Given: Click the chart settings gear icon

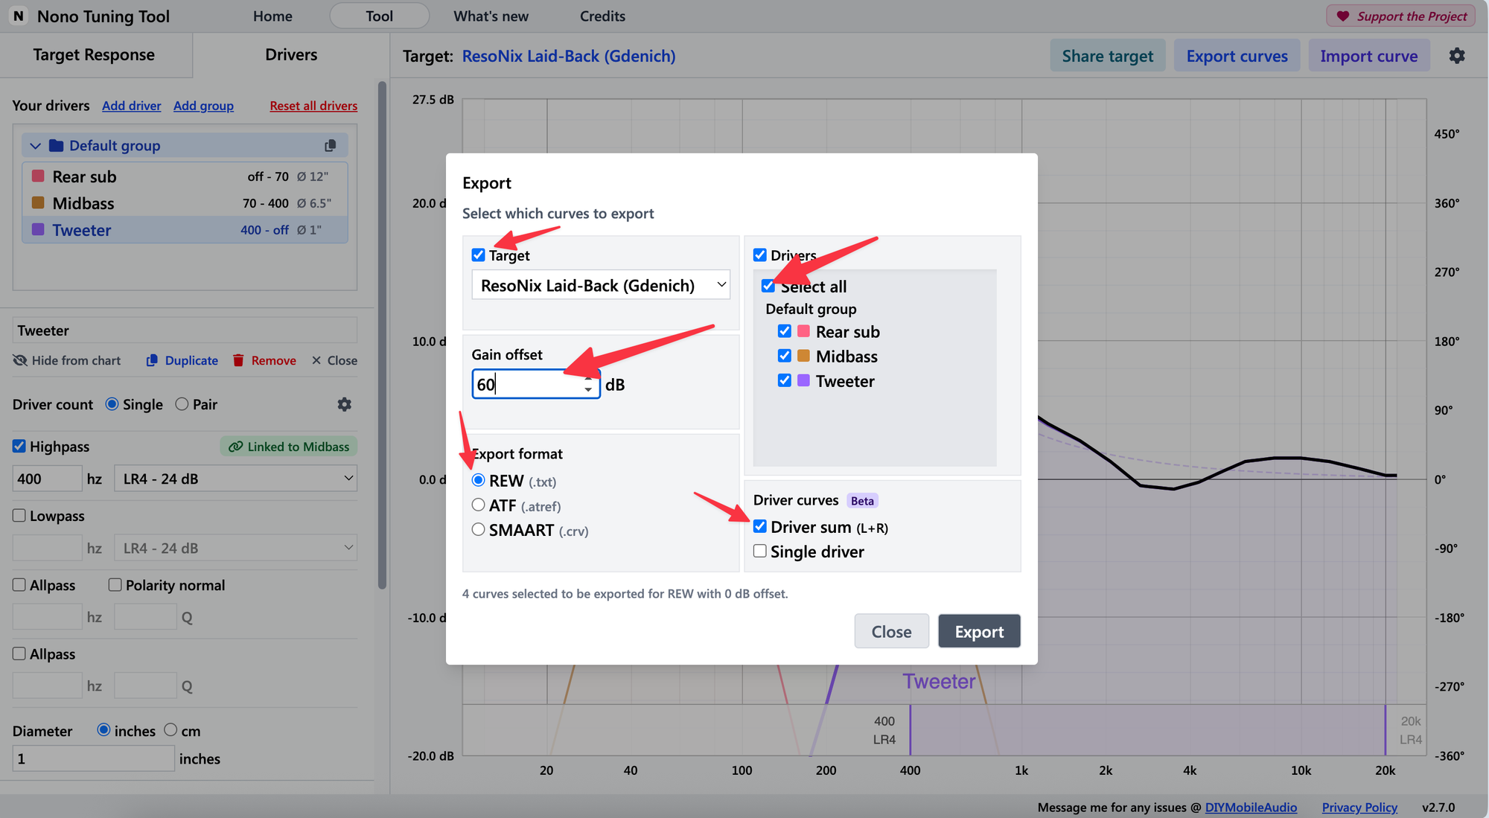Looking at the screenshot, I should point(1456,56).
